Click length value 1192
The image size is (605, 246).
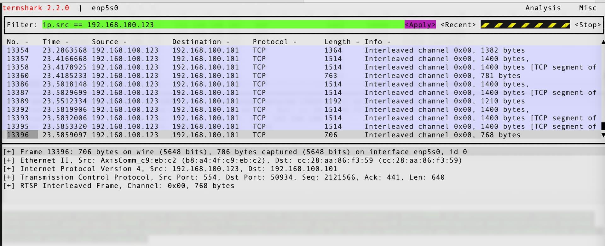coord(333,101)
